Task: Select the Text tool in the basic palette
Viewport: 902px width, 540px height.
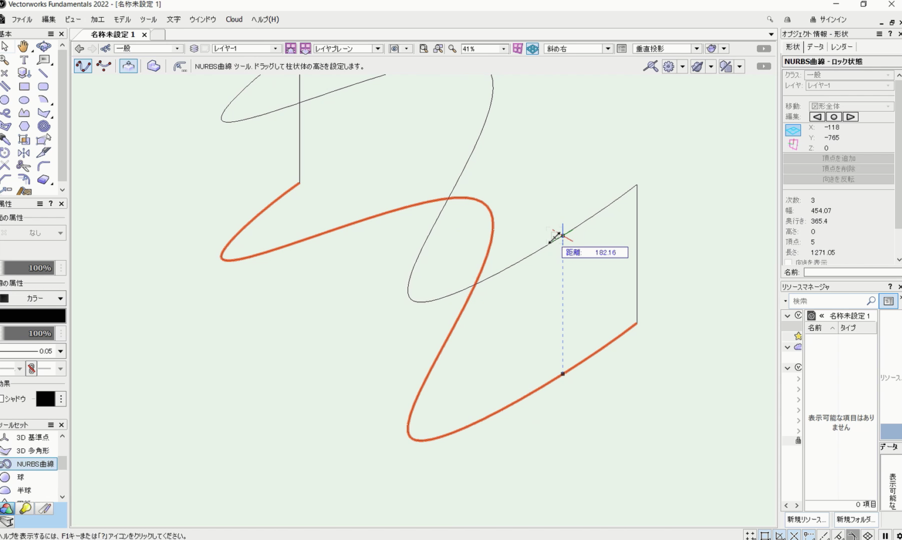Action: point(24,59)
